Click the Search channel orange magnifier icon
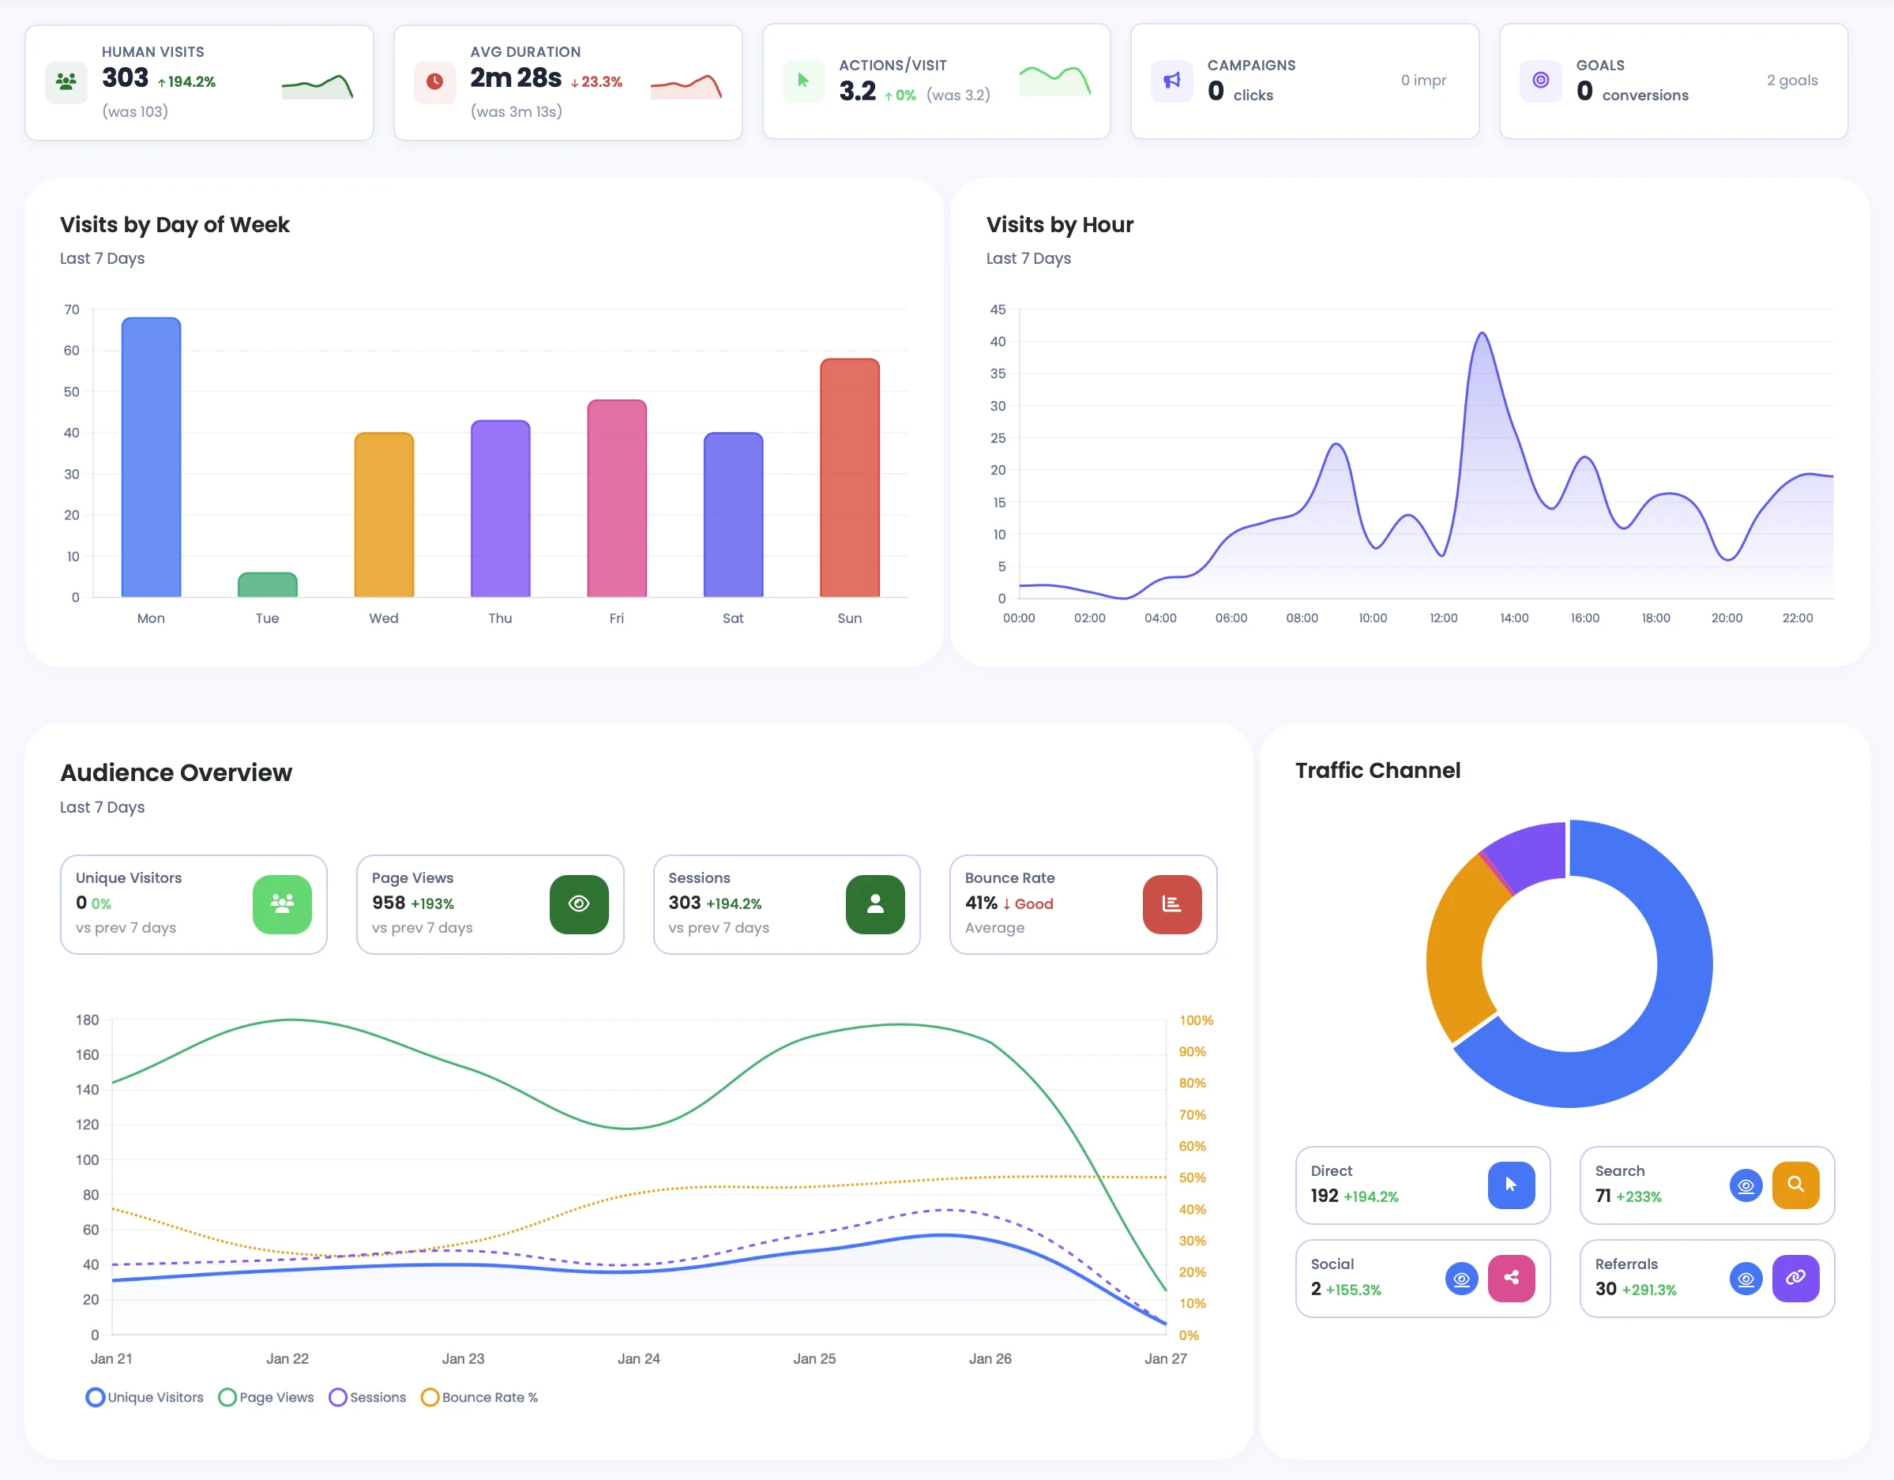The height and width of the screenshot is (1480, 1894). tap(1795, 1185)
